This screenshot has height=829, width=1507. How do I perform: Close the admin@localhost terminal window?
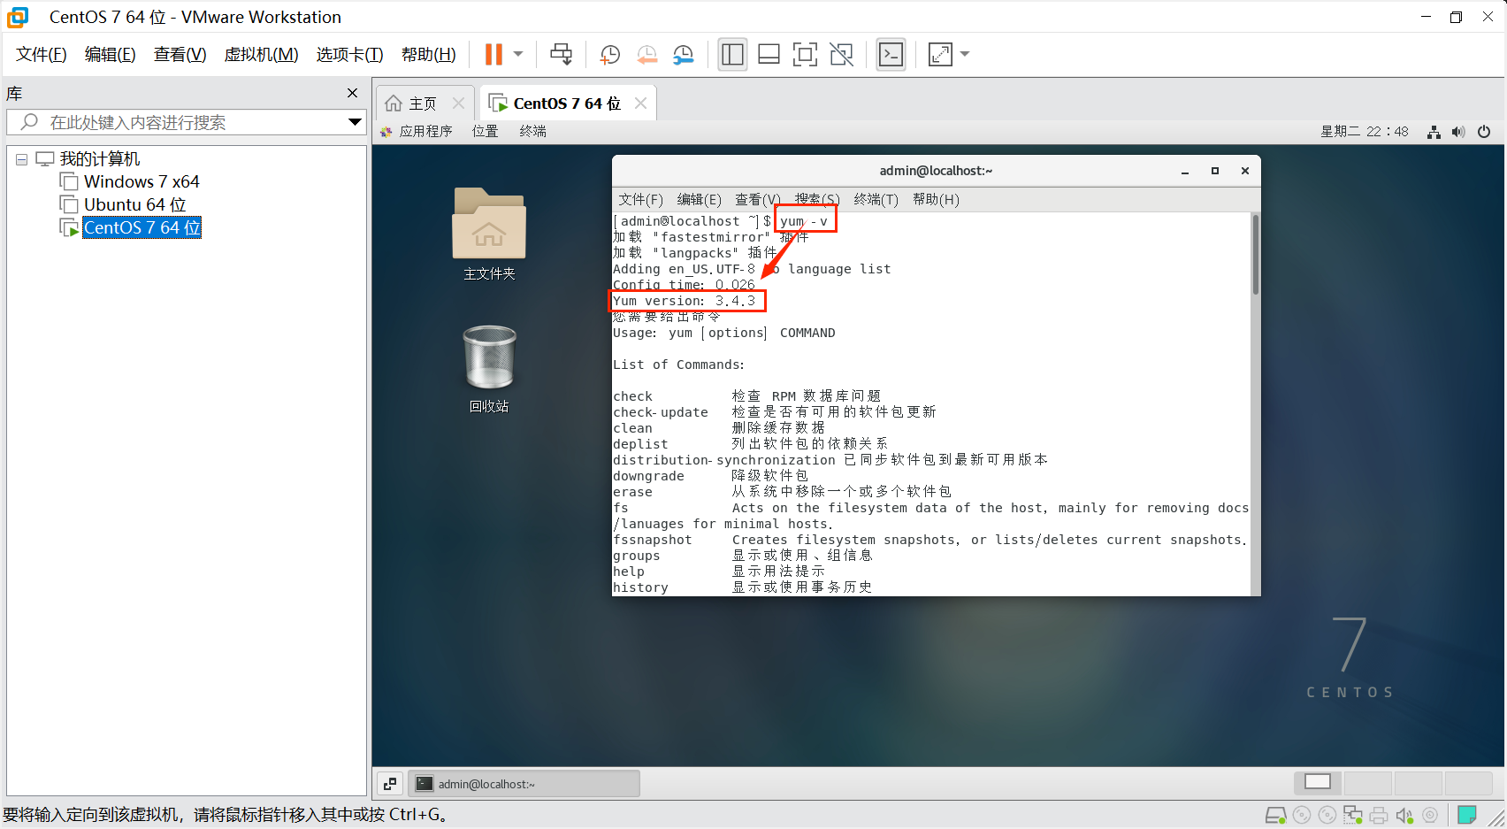[1245, 171]
